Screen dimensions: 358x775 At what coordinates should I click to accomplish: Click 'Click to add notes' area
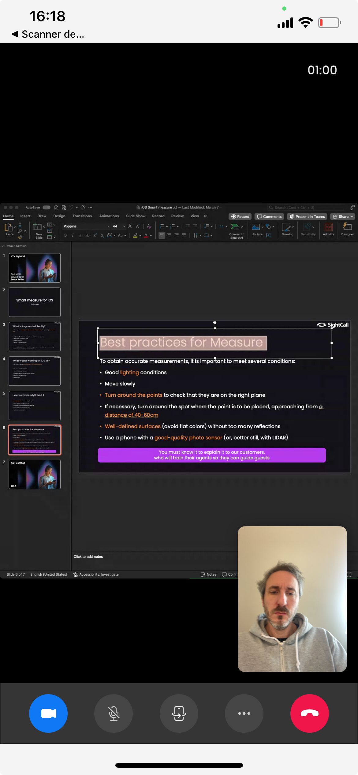coord(88,556)
